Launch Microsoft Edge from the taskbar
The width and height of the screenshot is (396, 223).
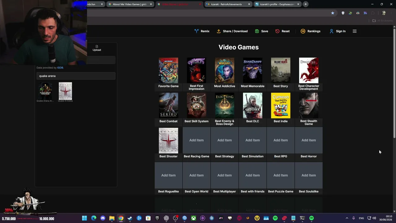[x=94, y=218]
